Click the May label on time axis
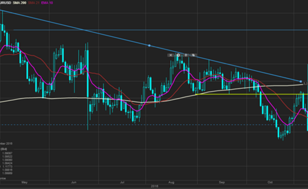 point(24,182)
